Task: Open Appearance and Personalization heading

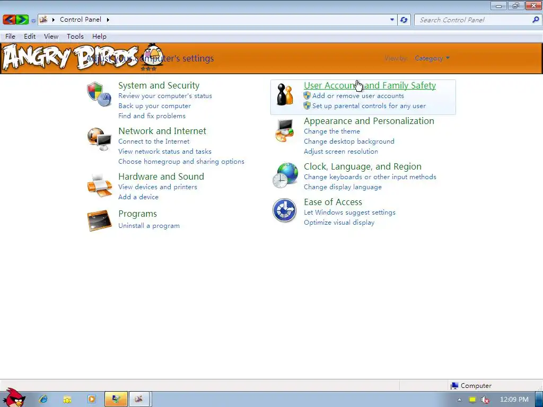Action: tap(369, 121)
